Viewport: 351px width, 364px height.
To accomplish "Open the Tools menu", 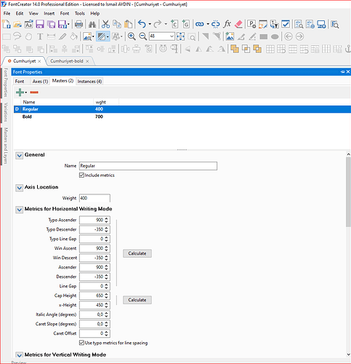I will [79, 14].
